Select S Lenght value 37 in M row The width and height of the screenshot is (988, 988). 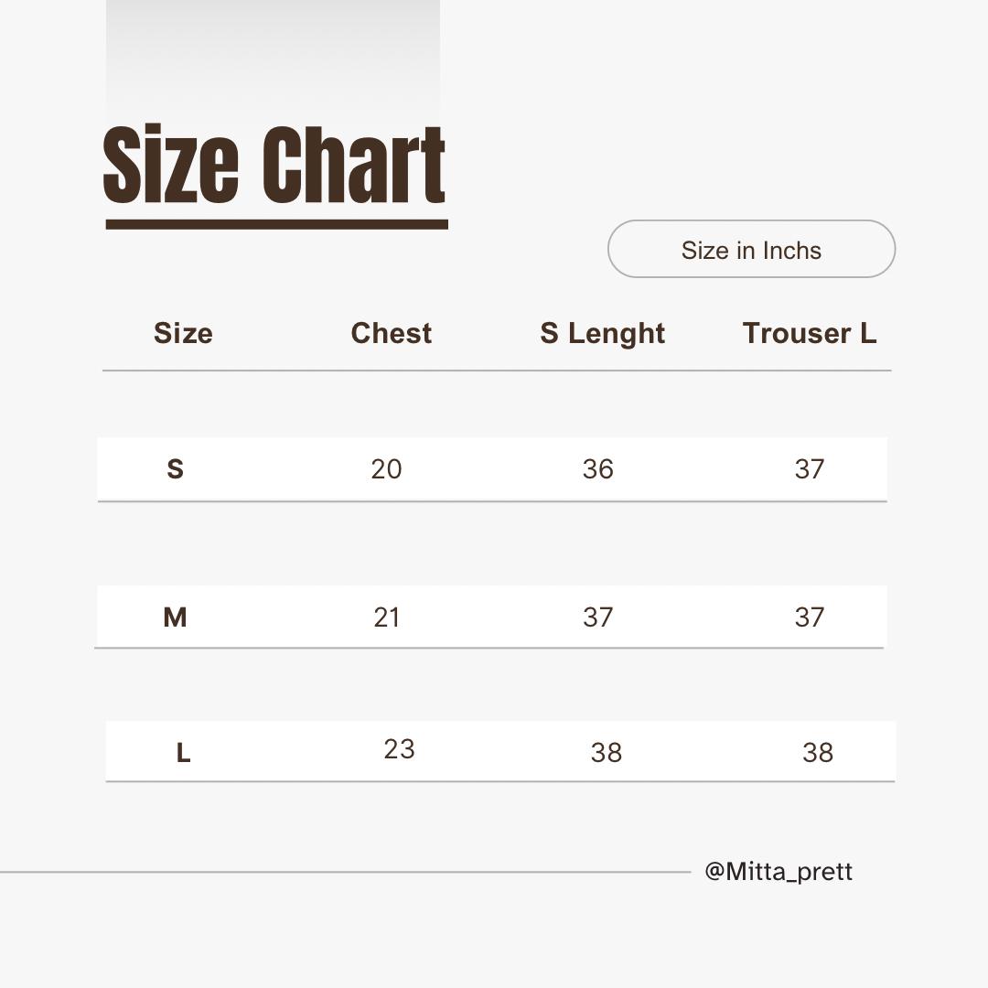click(597, 617)
